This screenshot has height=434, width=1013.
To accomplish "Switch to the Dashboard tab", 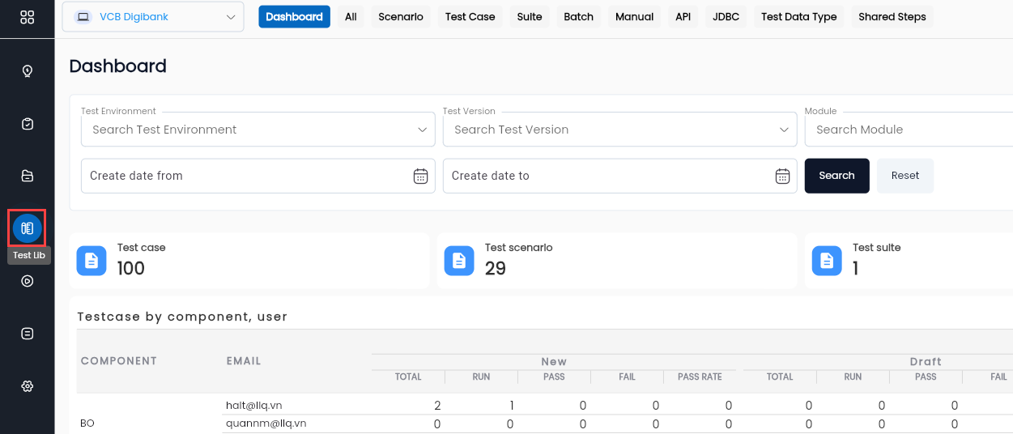I will point(294,17).
